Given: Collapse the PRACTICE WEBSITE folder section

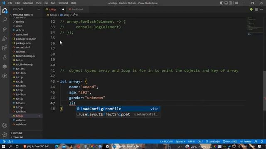Looking at the screenshot, I should click(x=23, y=15).
